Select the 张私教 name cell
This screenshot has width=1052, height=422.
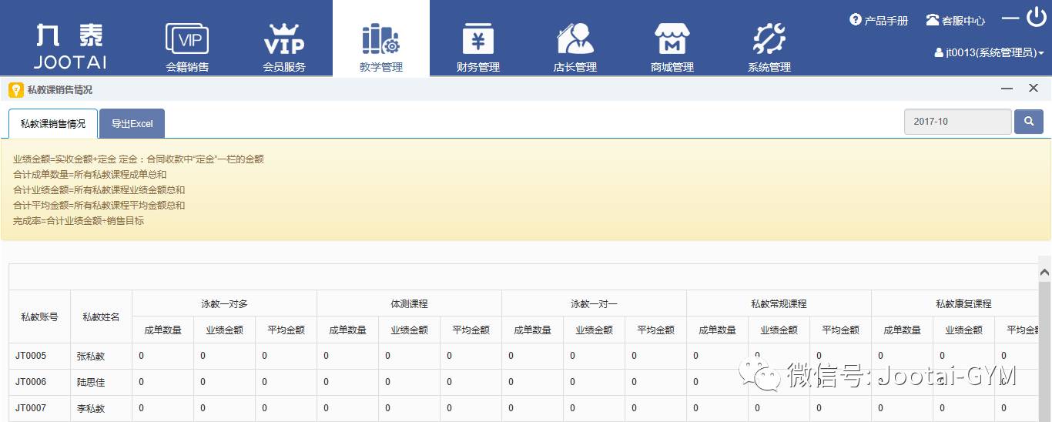(101, 356)
